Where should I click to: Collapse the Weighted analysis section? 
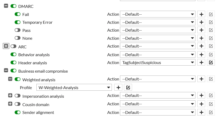tap(10, 79)
